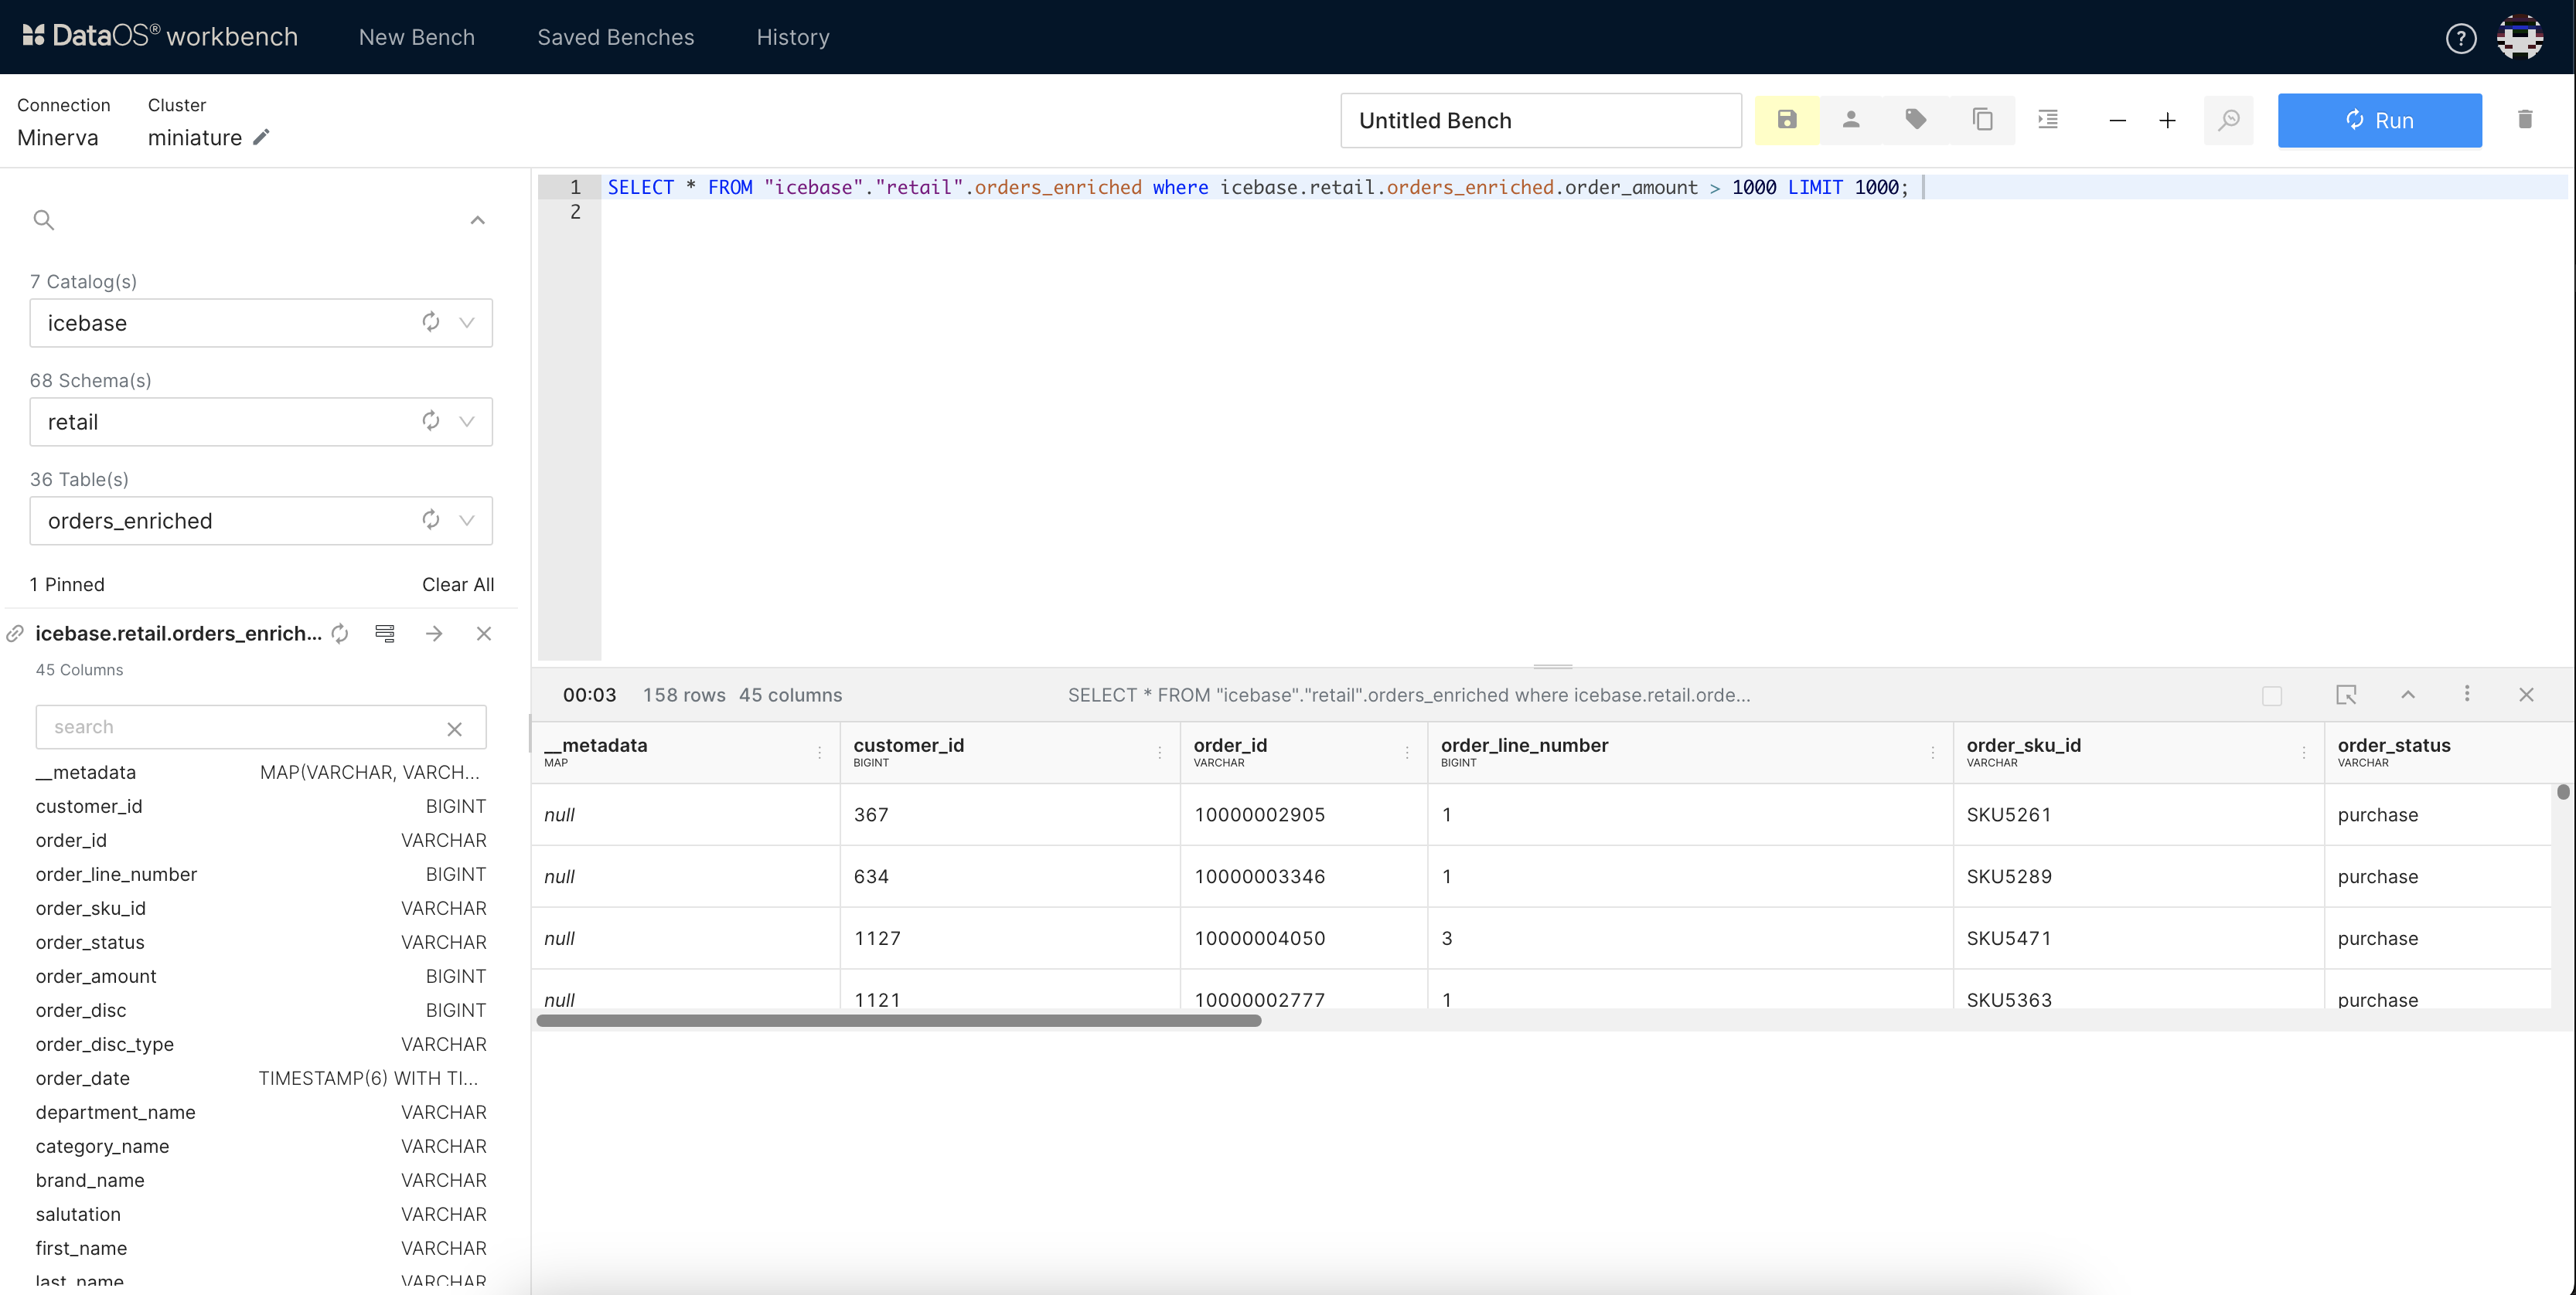The width and height of the screenshot is (2576, 1295).
Task: Click the save bench icon
Action: [x=1786, y=120]
